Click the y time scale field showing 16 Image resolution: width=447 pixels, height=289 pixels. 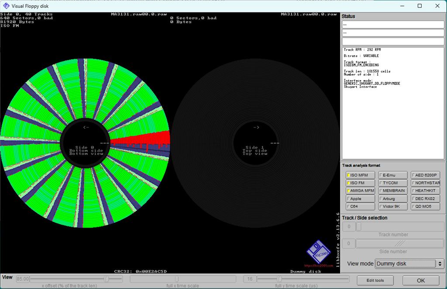pos(250,279)
